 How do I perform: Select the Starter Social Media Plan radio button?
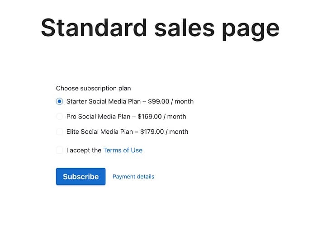click(59, 101)
